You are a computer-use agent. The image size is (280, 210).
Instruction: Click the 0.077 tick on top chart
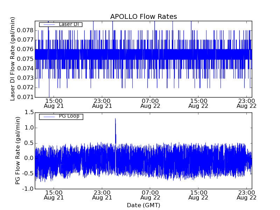click(25, 40)
